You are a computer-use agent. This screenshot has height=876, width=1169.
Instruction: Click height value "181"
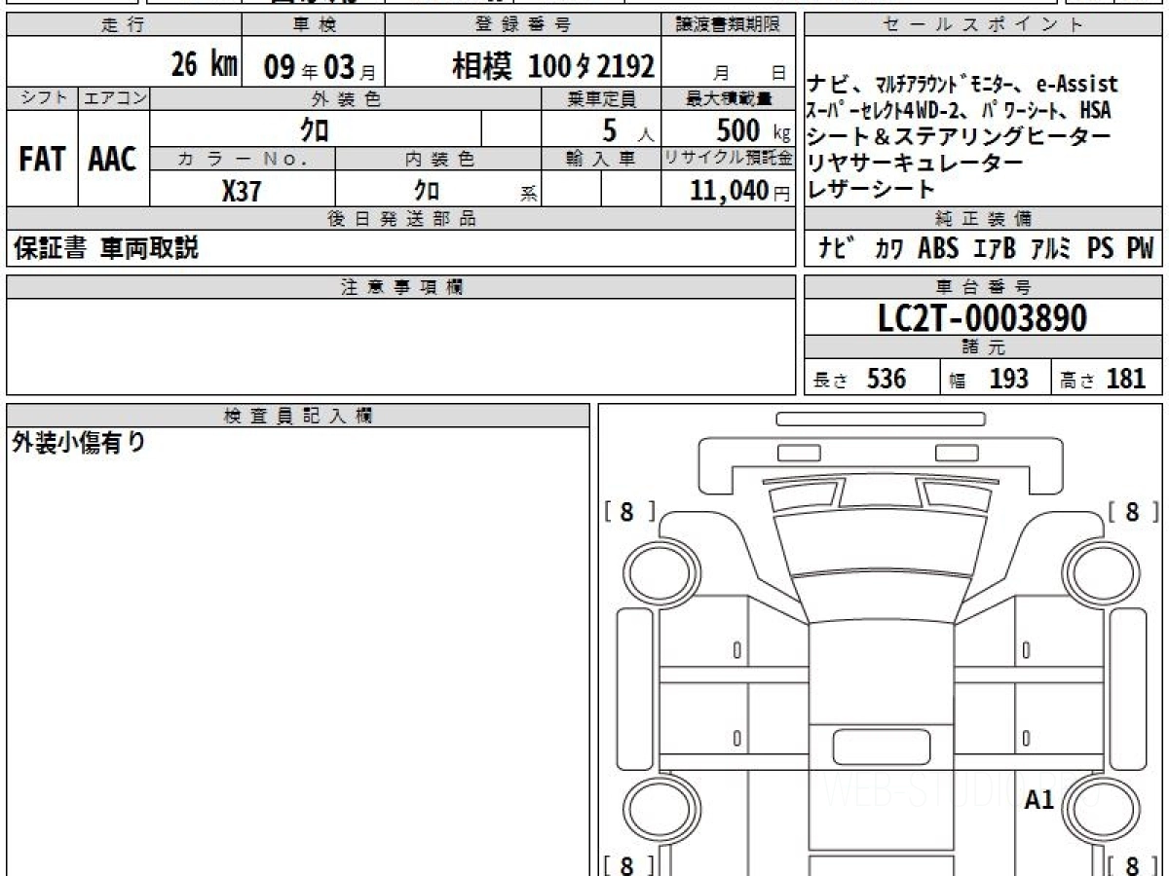1126,379
